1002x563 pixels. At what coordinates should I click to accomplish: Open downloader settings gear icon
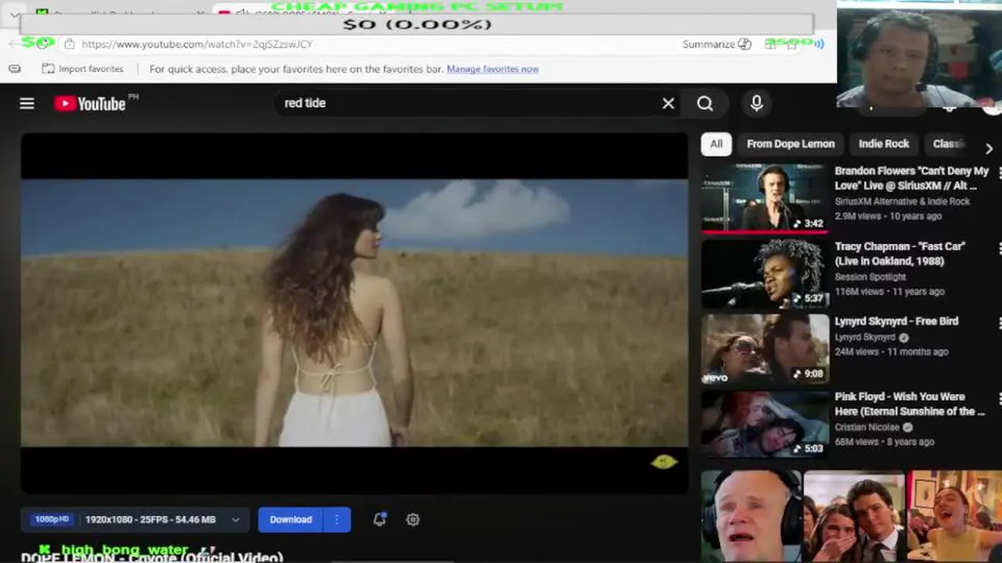pyautogui.click(x=413, y=519)
